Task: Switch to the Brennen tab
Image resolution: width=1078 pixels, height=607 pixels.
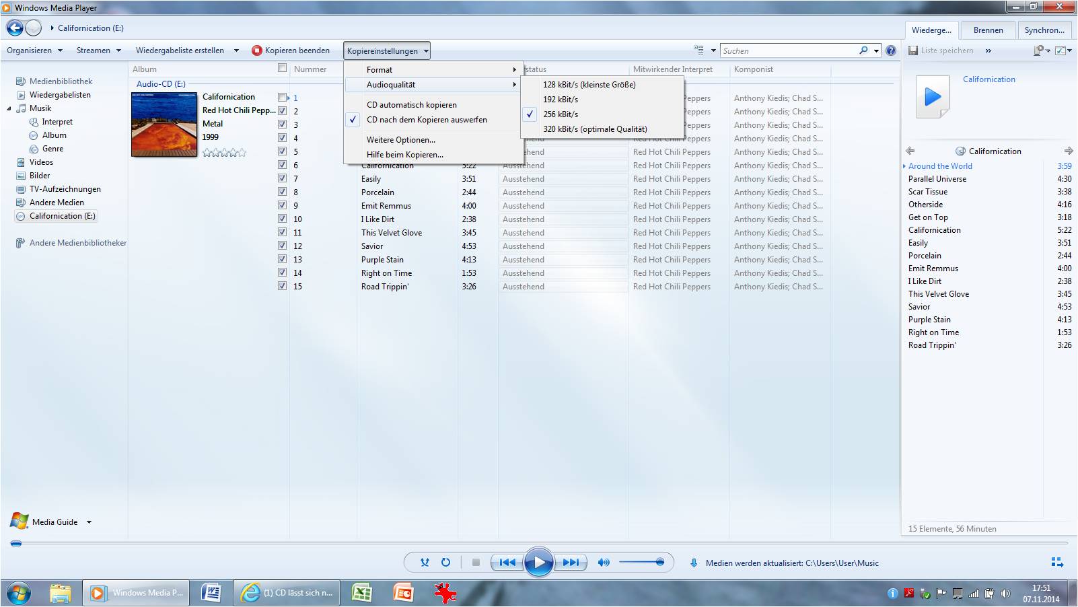Action: pos(988,30)
